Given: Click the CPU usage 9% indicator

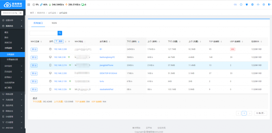Looking at the screenshot, I should (36, 5).
